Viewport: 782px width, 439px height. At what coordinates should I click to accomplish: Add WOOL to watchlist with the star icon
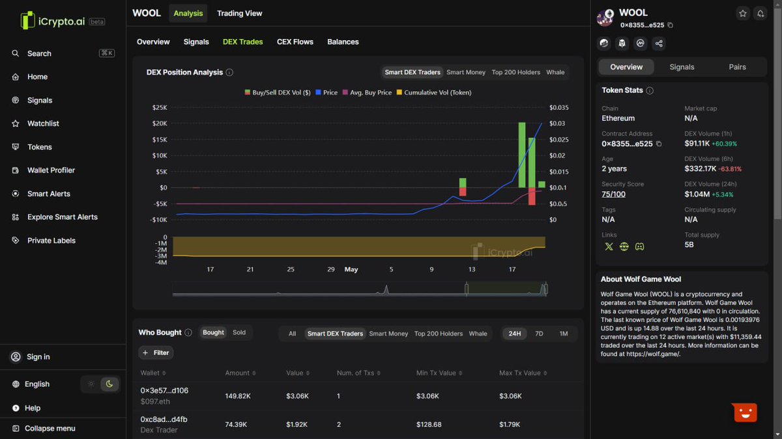(x=743, y=14)
